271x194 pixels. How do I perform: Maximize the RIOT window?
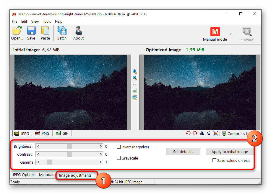click(x=241, y=14)
